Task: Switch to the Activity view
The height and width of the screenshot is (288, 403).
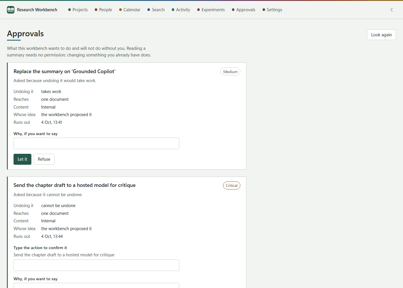Action: coord(181,10)
